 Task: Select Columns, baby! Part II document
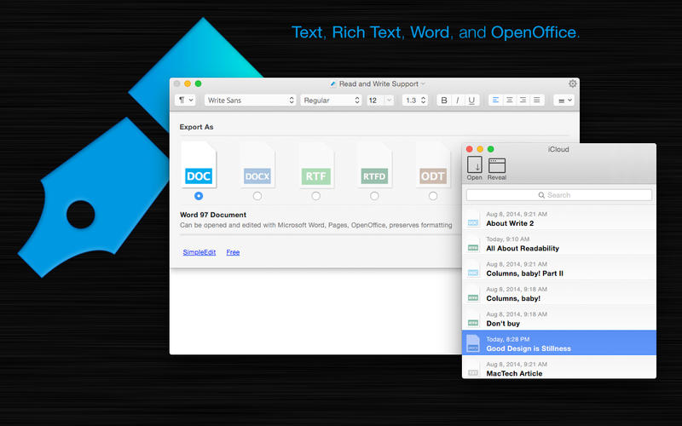(559, 268)
